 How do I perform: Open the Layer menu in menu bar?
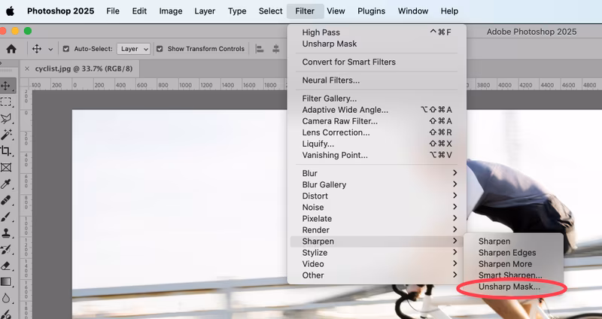click(x=204, y=11)
